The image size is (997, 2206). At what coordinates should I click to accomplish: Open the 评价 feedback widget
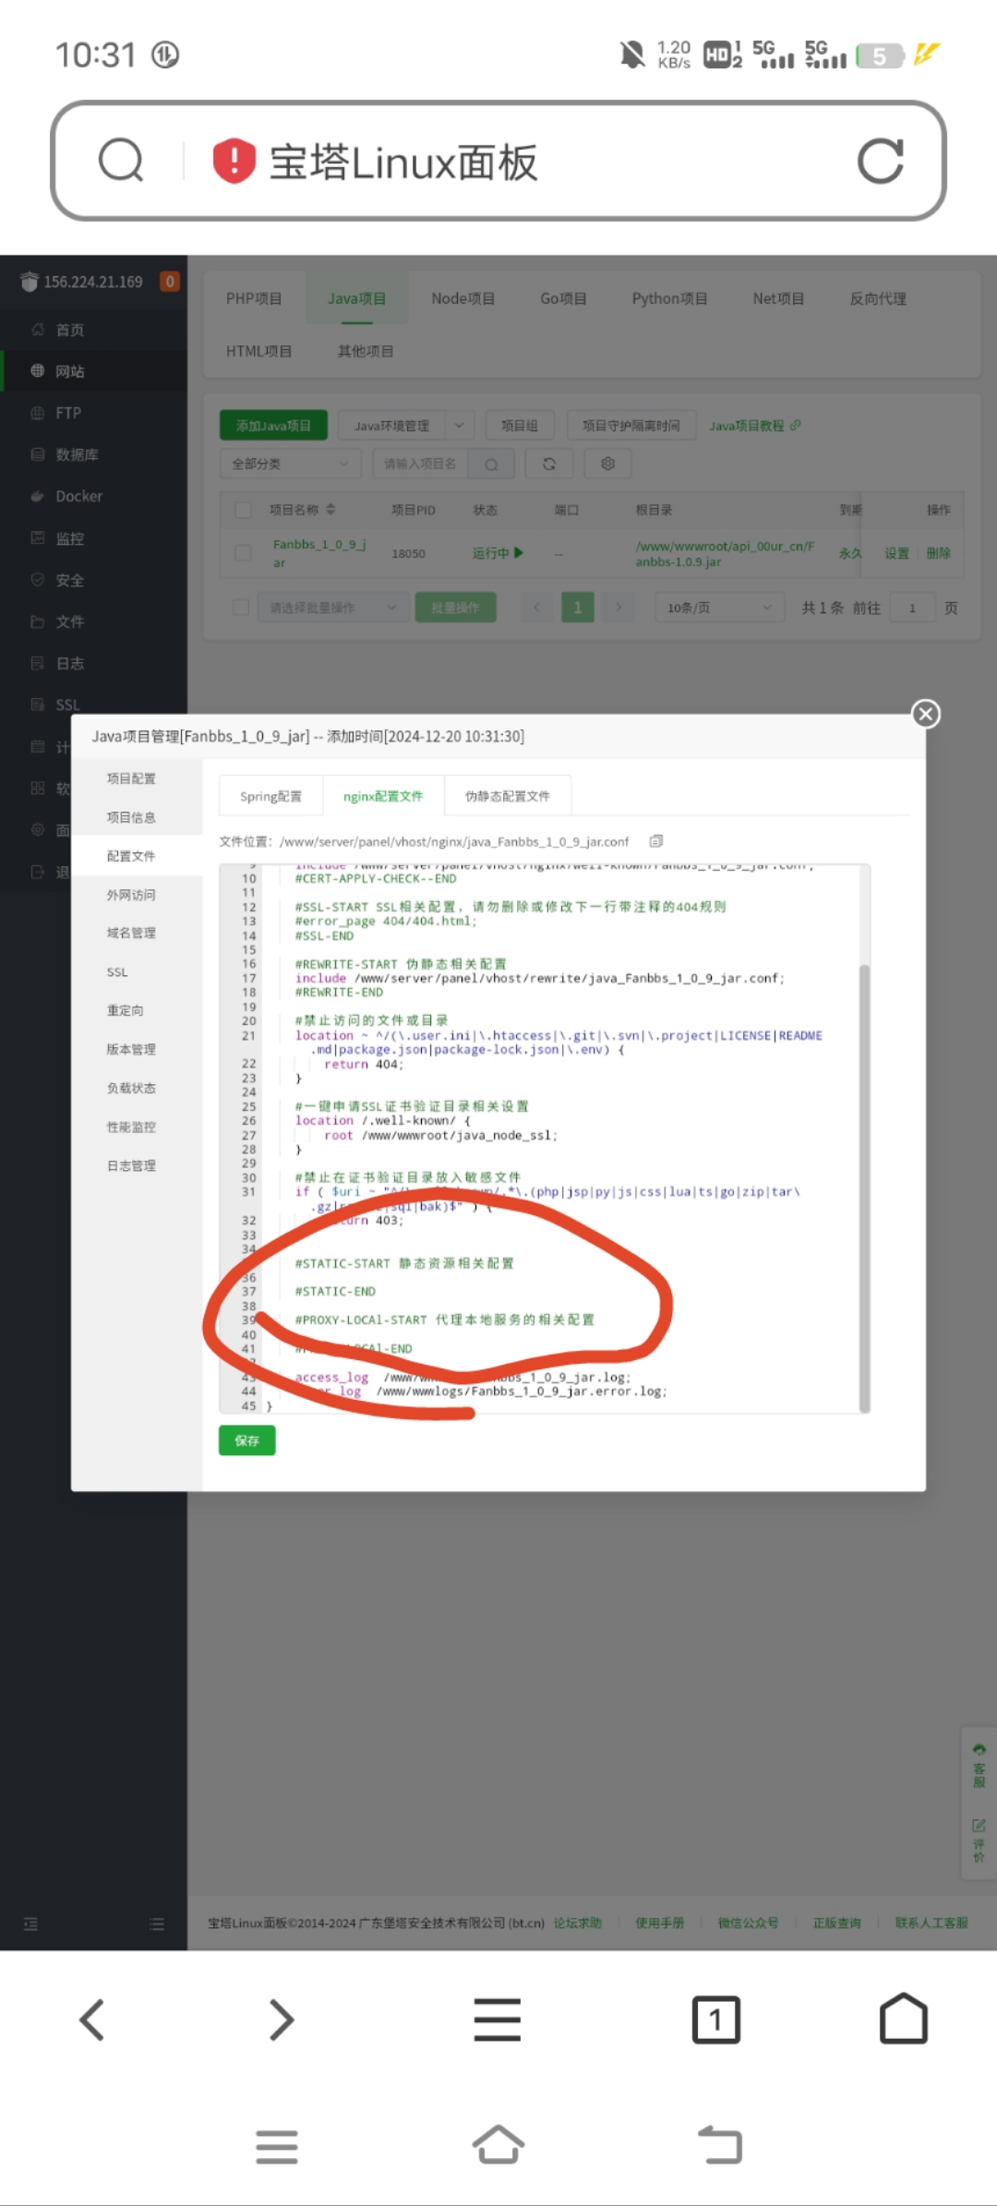click(979, 1840)
